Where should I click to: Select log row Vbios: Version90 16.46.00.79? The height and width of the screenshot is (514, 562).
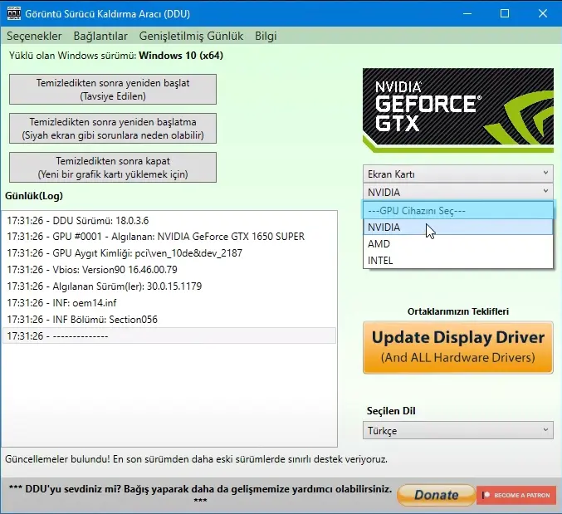point(169,270)
